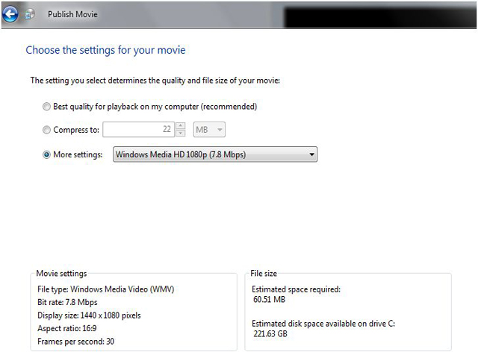478x358 pixels.
Task: Click 'Aspect ratio: 16:9' text
Action: tap(67, 328)
